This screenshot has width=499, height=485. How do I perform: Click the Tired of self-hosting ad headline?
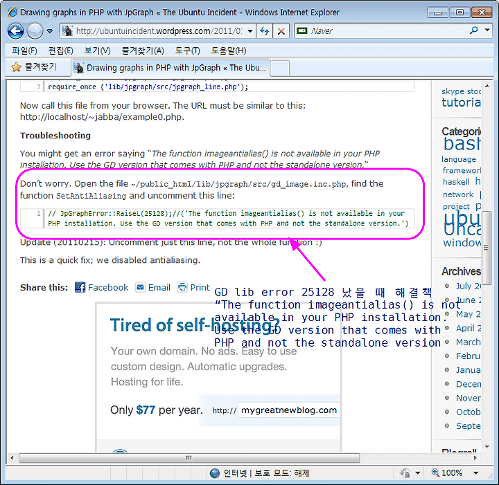(x=195, y=326)
